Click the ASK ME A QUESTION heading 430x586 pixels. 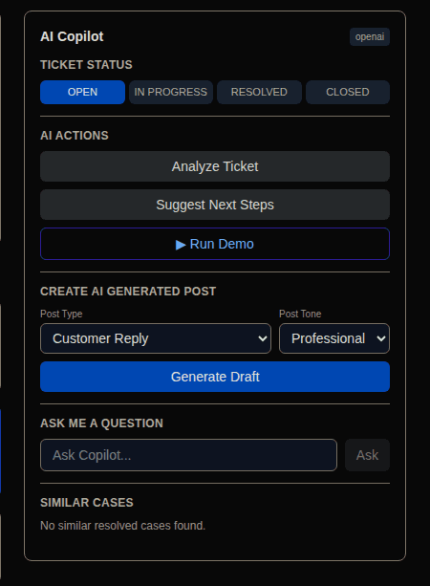tap(101, 423)
